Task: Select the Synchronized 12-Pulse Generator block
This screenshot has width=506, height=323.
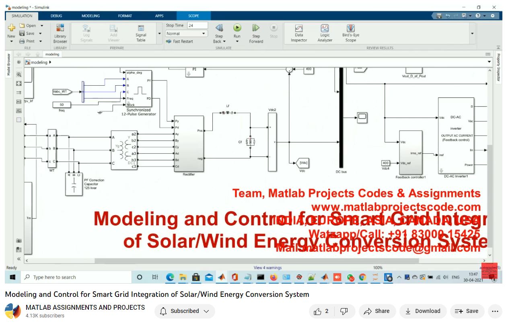Action: click(x=139, y=89)
